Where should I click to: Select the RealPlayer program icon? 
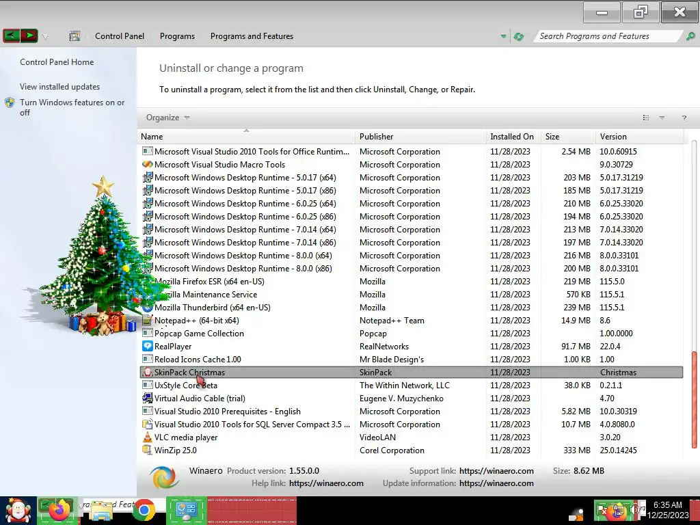pos(148,346)
